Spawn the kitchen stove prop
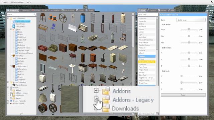This screenshot has width=214, height=120. (x=83, y=68)
